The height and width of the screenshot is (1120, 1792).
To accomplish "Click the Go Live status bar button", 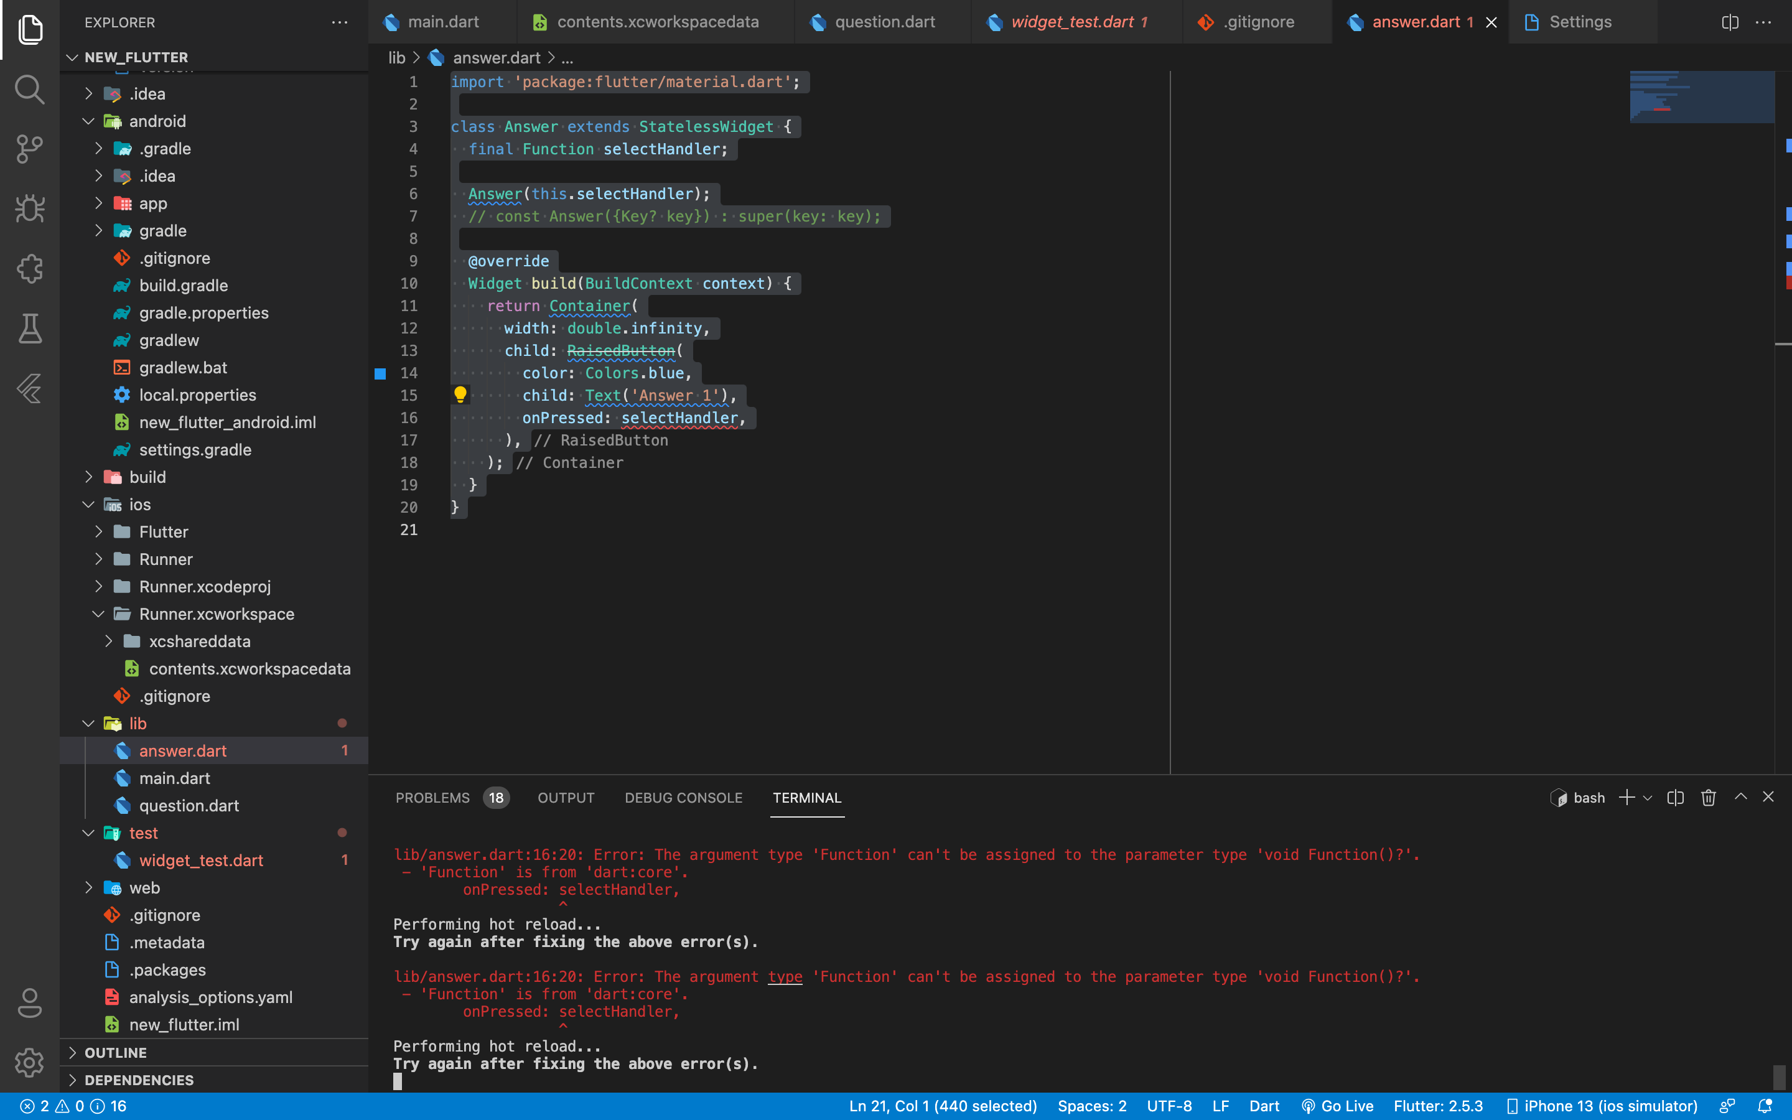I will 1337,1106.
